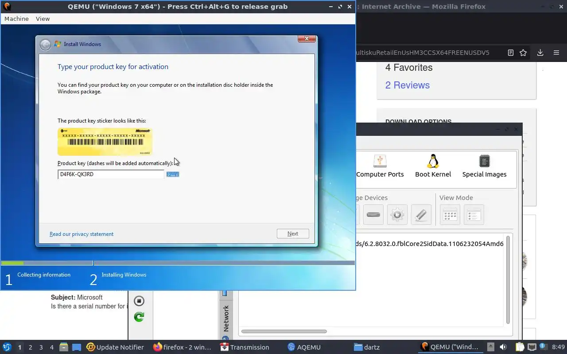
Task: Click the vertical scrollbar in AQEMU device list
Action: pyautogui.click(x=508, y=280)
